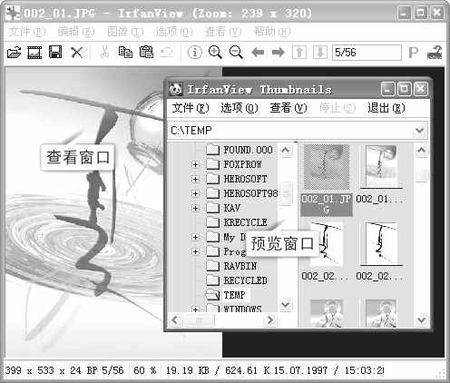
Task: Click thumbnail pane scroll up arrow
Action: (x=422, y=150)
